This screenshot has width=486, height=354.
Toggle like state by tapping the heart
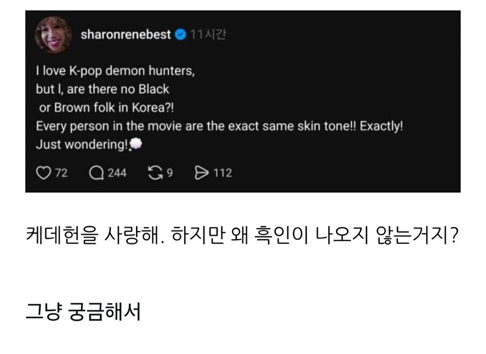(43, 173)
